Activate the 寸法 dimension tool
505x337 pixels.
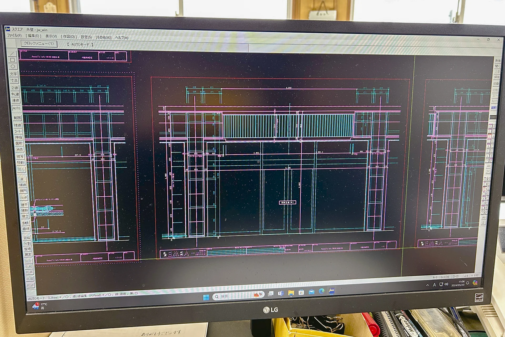tap(14, 81)
